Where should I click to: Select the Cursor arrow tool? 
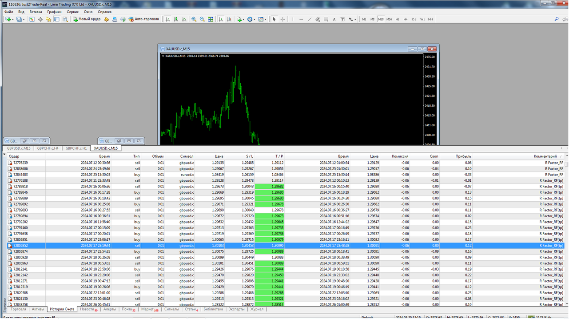pyautogui.click(x=274, y=19)
